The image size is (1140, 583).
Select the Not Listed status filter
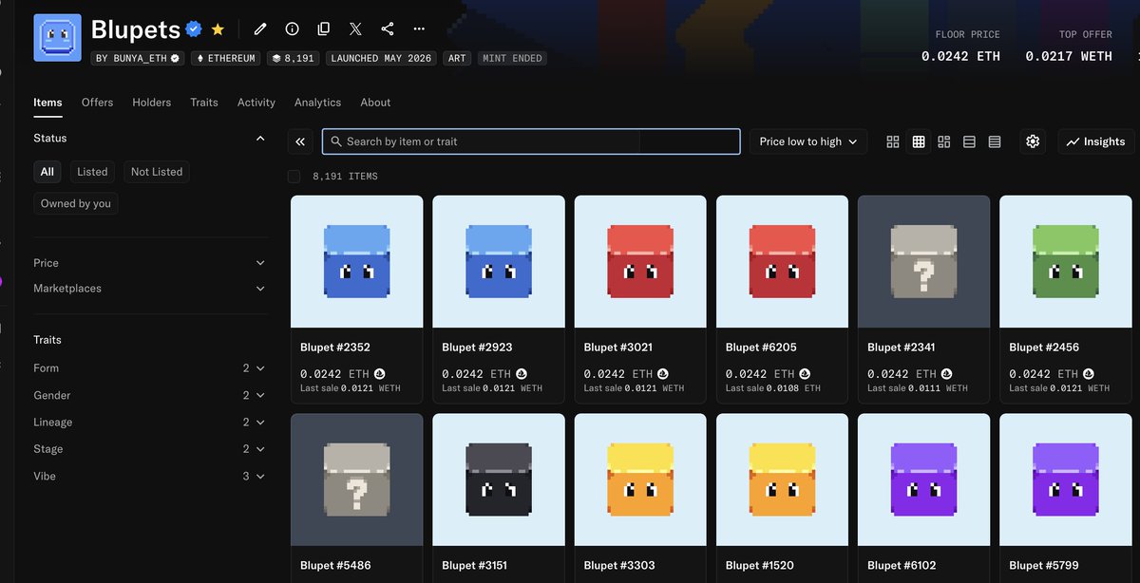(x=157, y=172)
